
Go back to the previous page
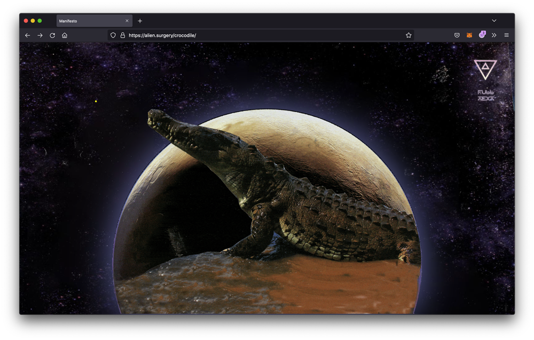point(28,35)
